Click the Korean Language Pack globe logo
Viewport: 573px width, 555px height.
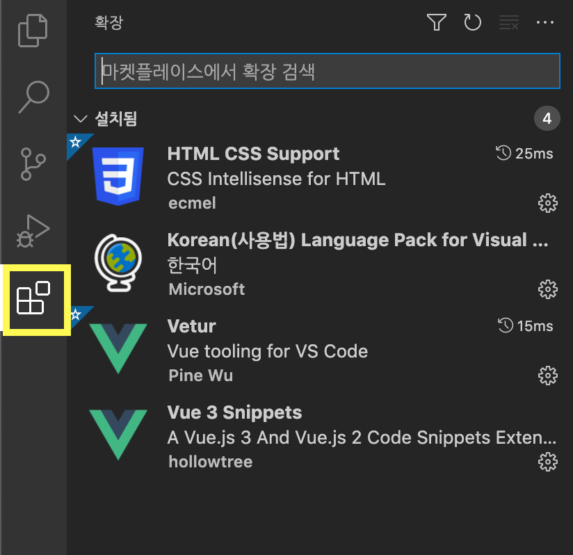tap(118, 263)
